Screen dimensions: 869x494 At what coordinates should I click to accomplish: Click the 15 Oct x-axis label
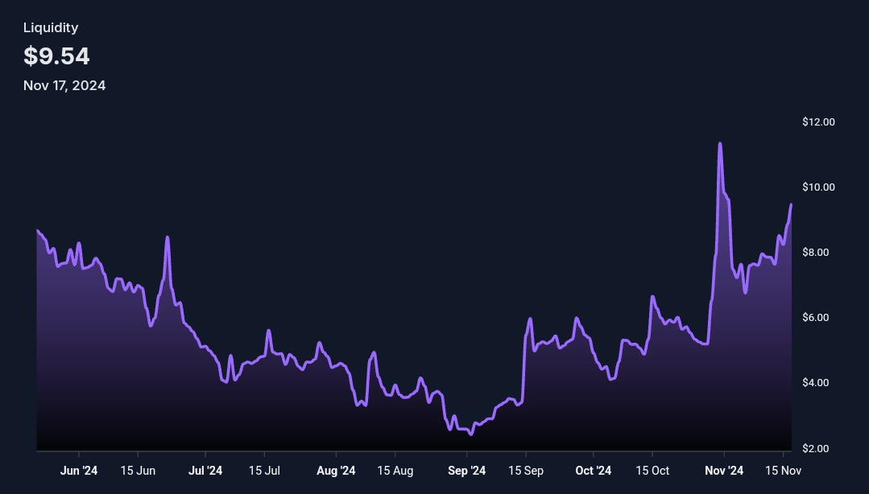652,471
